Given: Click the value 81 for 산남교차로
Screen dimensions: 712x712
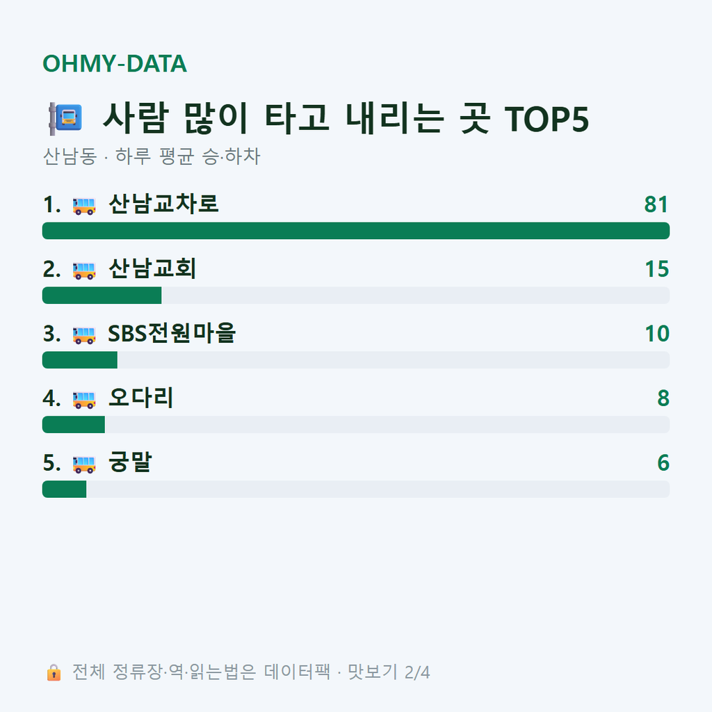Looking at the screenshot, I should [656, 204].
